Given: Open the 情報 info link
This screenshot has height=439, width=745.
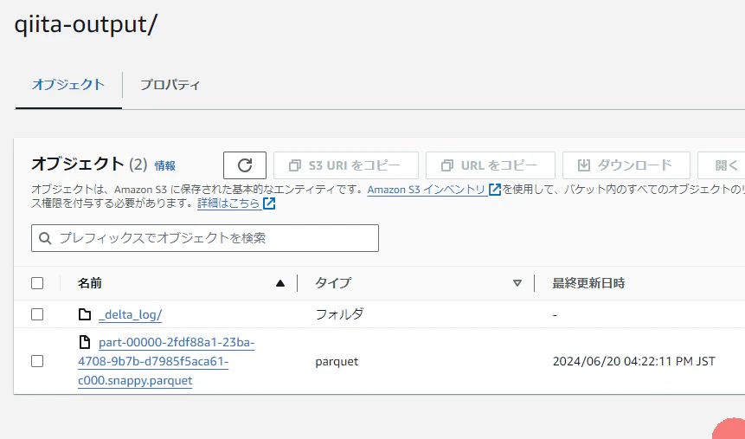Looking at the screenshot, I should [x=165, y=165].
